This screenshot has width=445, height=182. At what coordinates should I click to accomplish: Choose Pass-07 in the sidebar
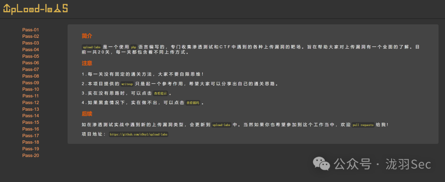(x=30, y=70)
